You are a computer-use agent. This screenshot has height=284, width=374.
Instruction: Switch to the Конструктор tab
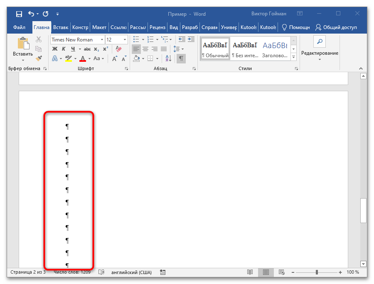pyautogui.click(x=80, y=27)
